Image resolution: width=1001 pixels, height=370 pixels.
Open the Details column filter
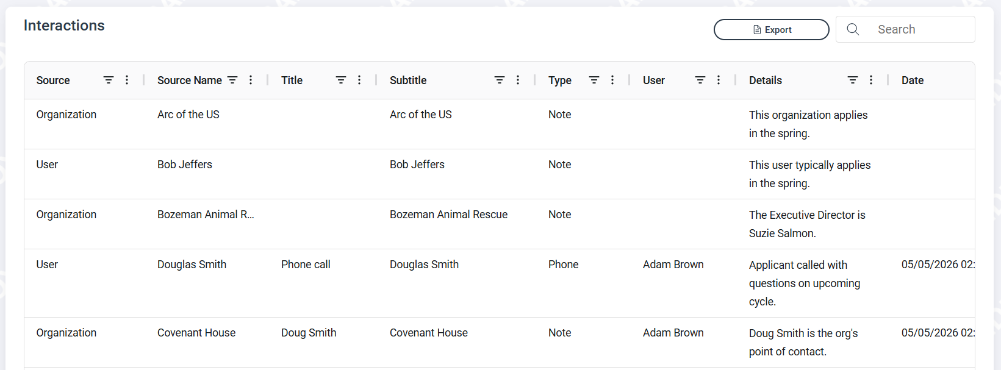point(853,80)
